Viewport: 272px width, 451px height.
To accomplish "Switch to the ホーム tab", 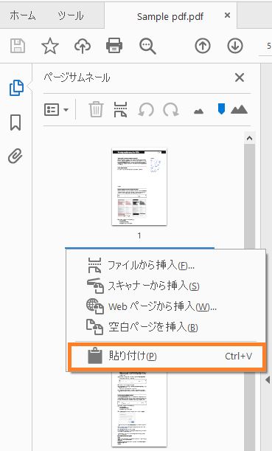I will click(x=23, y=16).
